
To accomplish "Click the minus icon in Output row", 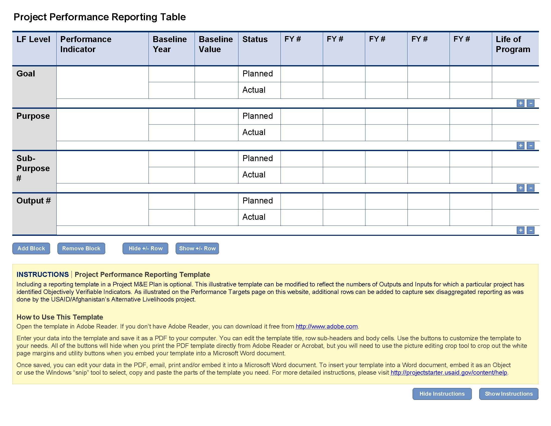I will click(531, 230).
